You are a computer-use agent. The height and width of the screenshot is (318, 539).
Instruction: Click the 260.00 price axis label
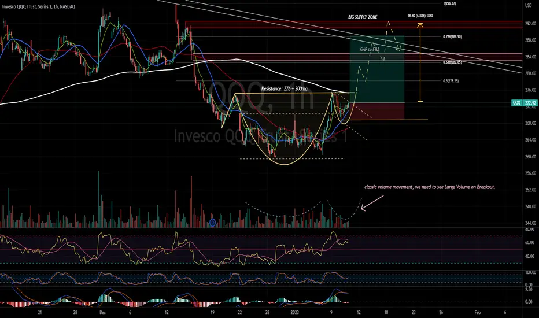(x=531, y=157)
